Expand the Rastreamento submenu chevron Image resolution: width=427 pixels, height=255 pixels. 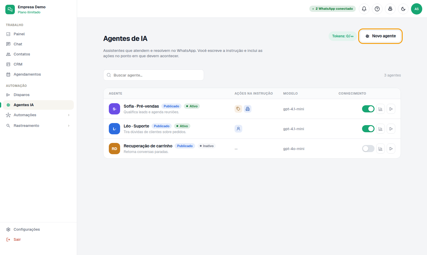(69, 126)
